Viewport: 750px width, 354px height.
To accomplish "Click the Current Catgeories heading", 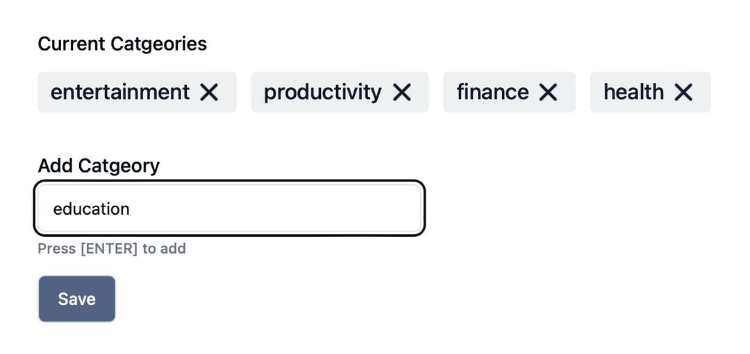I will [x=122, y=44].
